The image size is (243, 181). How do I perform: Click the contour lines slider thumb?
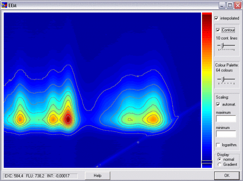tap(222, 46)
